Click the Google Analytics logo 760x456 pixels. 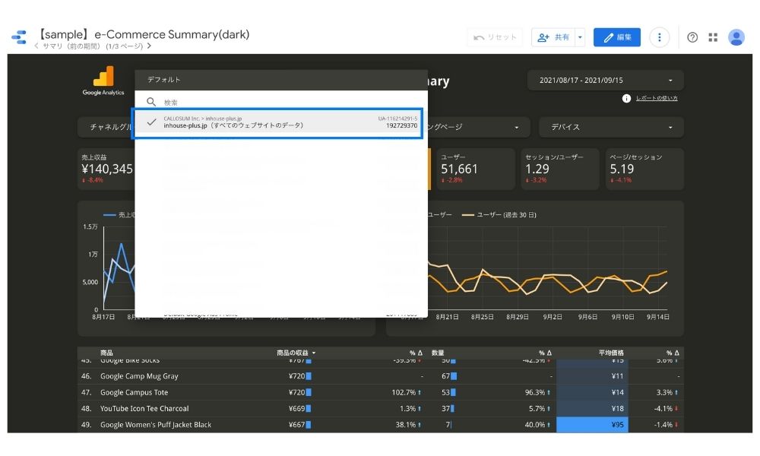103,81
